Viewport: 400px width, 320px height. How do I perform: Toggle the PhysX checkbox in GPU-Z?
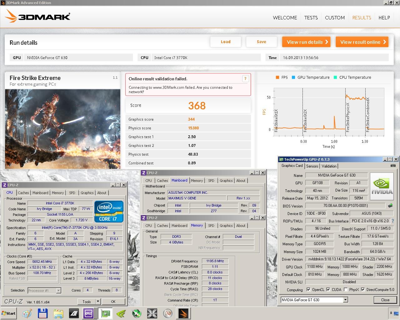point(346,290)
